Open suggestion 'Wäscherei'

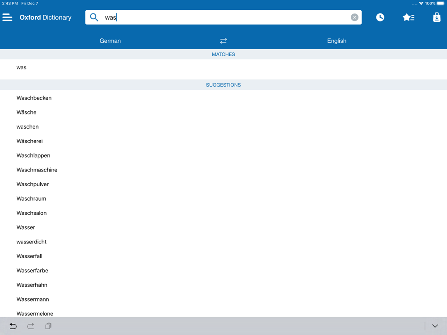point(223,141)
